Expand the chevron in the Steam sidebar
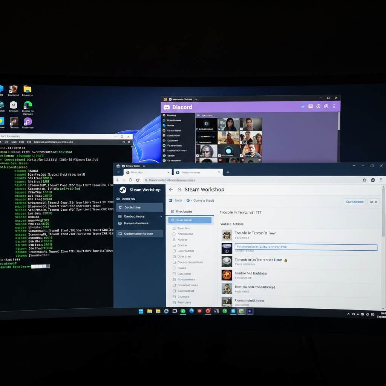This screenshot has width=386, height=386. (x=161, y=216)
